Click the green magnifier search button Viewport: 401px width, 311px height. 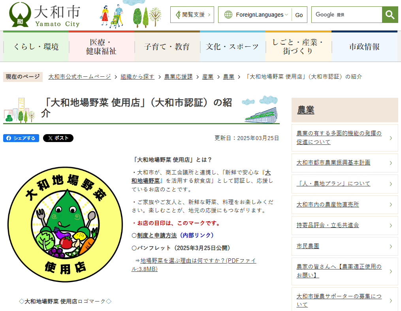point(390,15)
